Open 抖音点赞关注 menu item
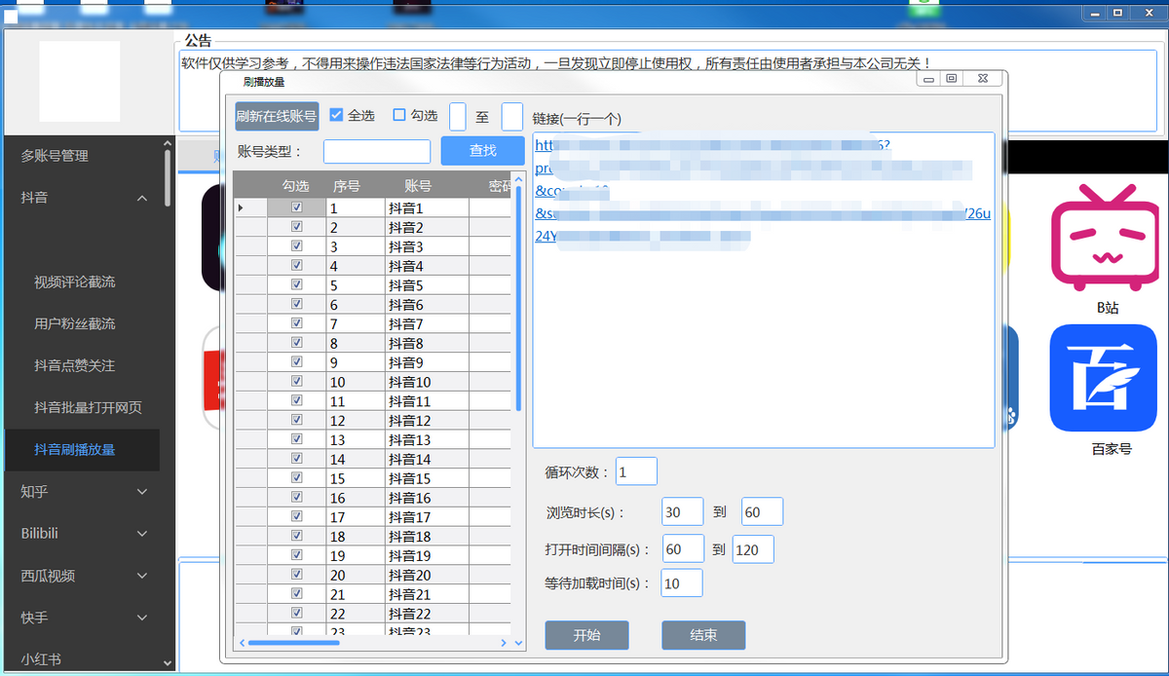The height and width of the screenshot is (676, 1169). (75, 365)
